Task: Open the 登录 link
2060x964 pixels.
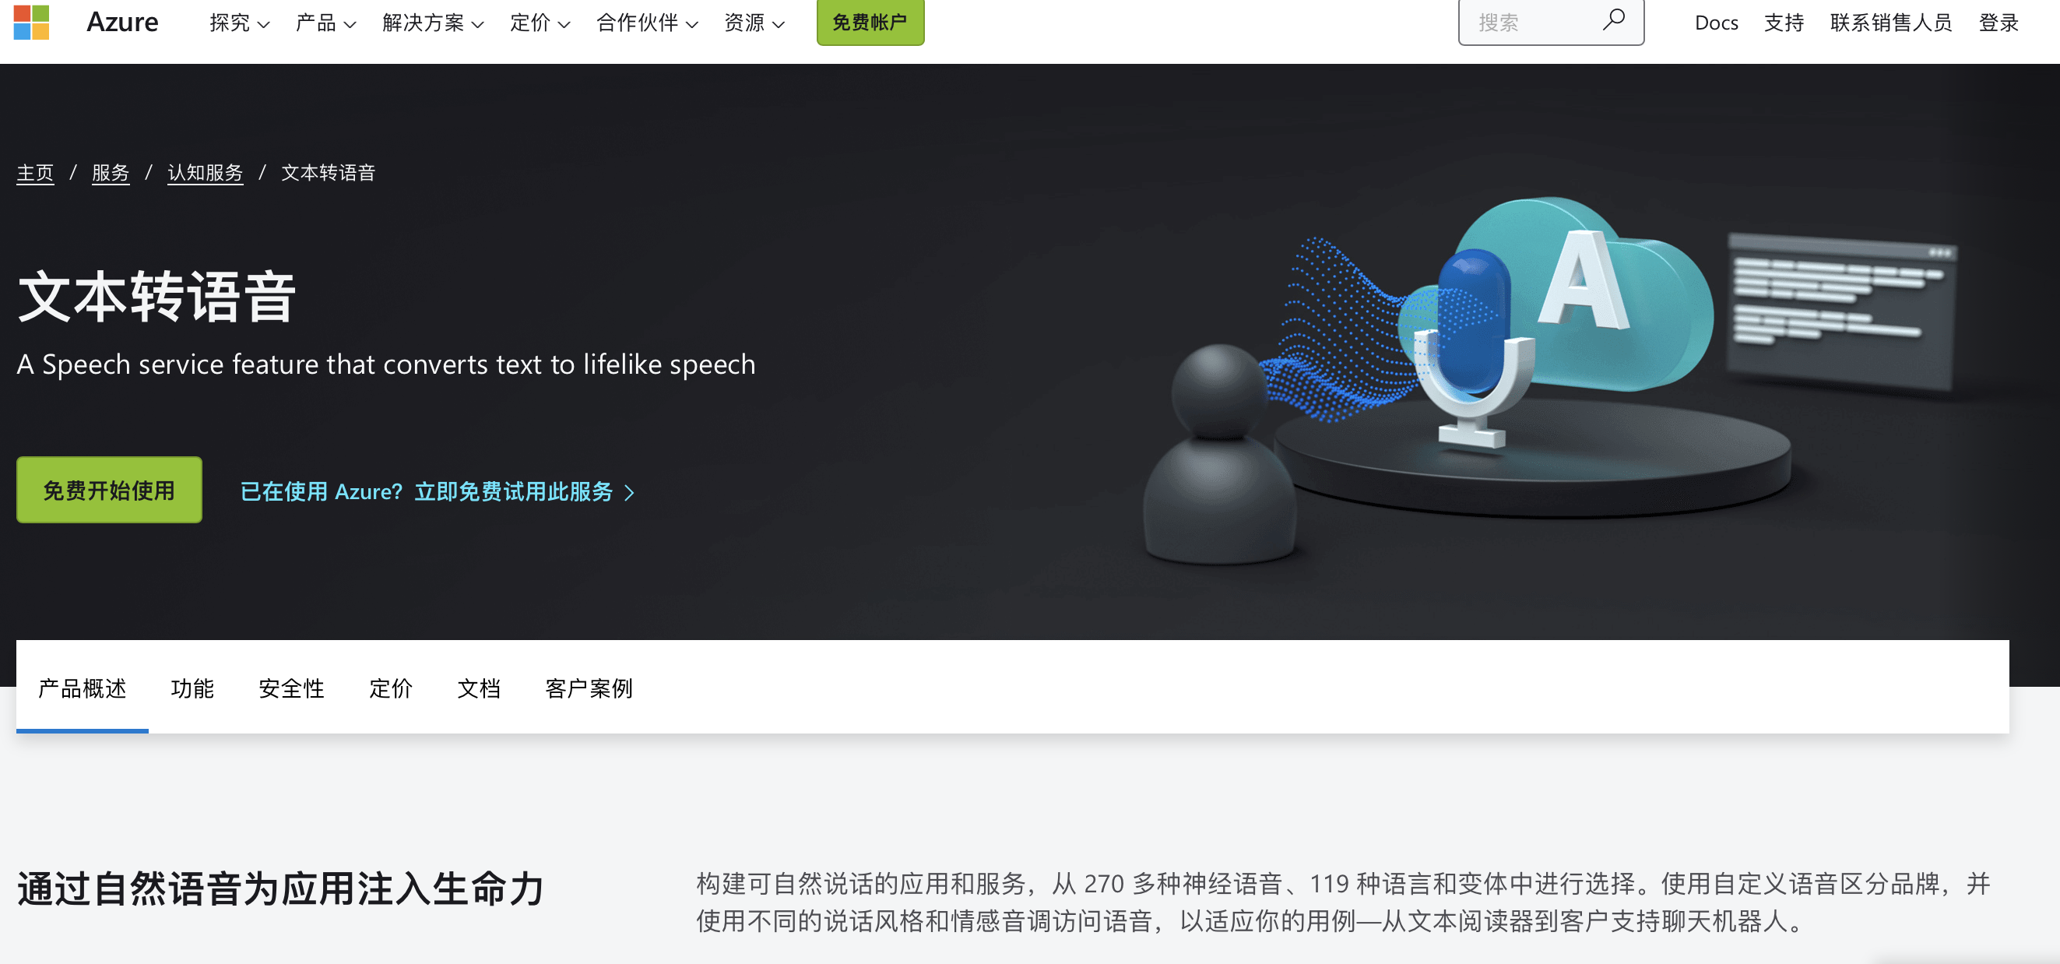Action: pos(1998,23)
